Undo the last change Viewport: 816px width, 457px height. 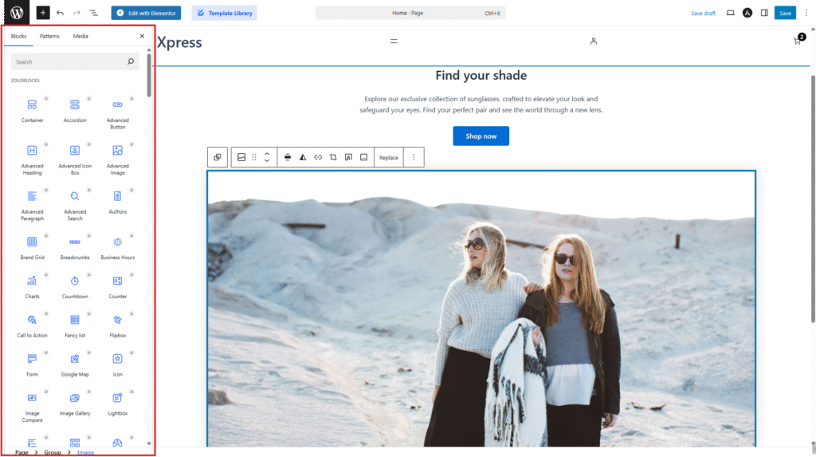pyautogui.click(x=61, y=13)
